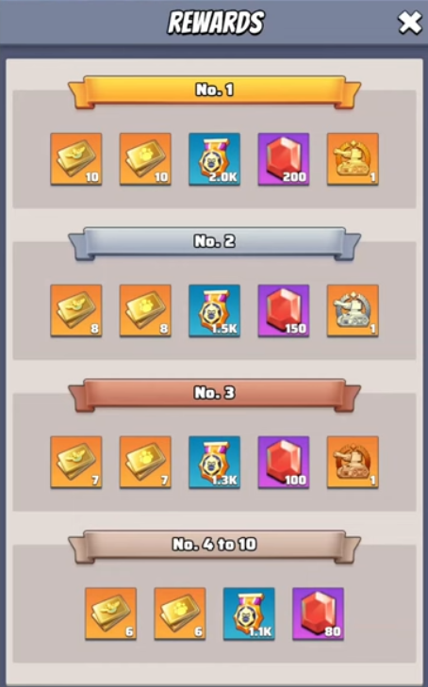Tap the 2.0K medal reward icon
This screenshot has height=687, width=428.
coord(215,159)
